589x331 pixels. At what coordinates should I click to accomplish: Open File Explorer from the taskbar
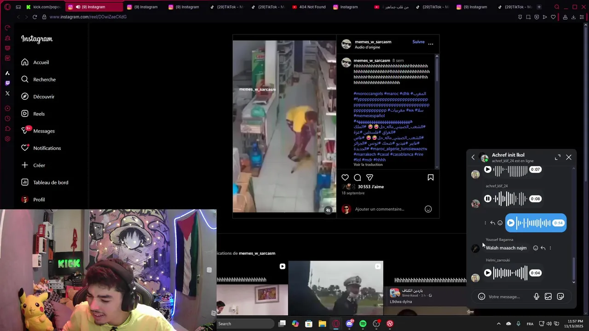pyautogui.click(x=322, y=324)
